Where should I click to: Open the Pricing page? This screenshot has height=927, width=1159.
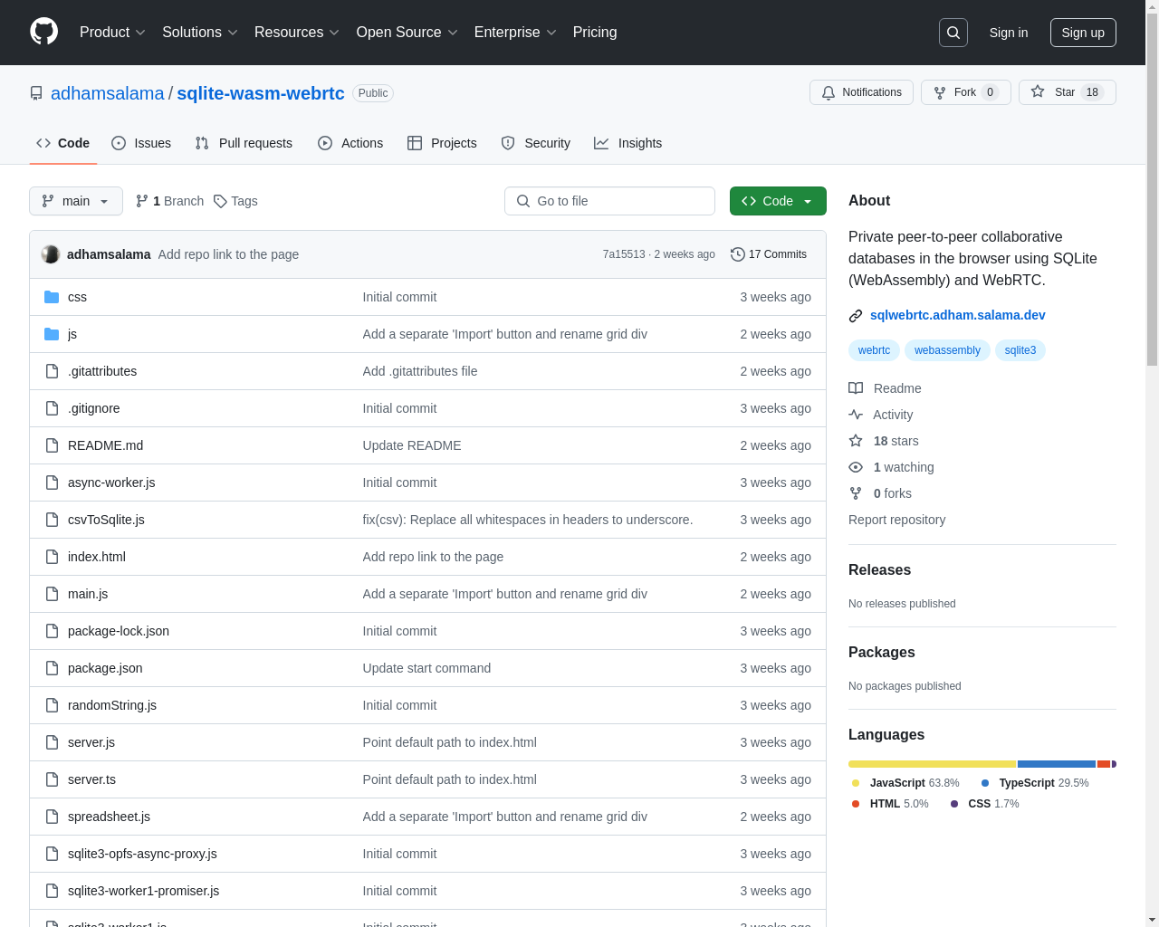pyautogui.click(x=595, y=33)
